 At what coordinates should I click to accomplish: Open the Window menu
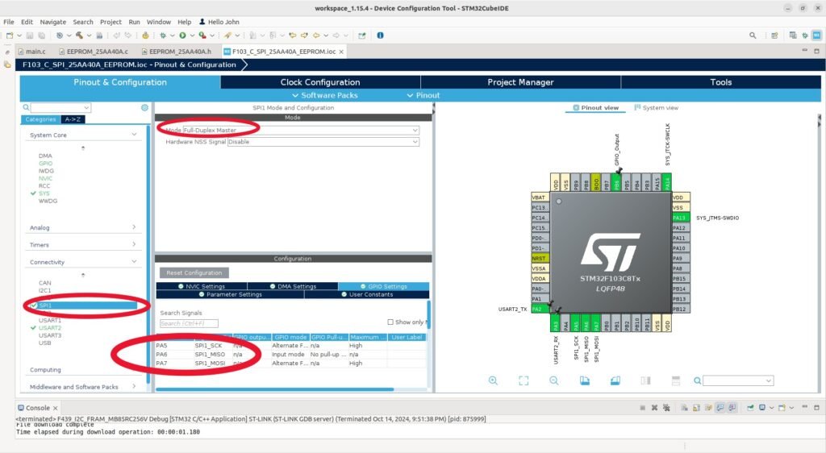pyautogui.click(x=159, y=22)
